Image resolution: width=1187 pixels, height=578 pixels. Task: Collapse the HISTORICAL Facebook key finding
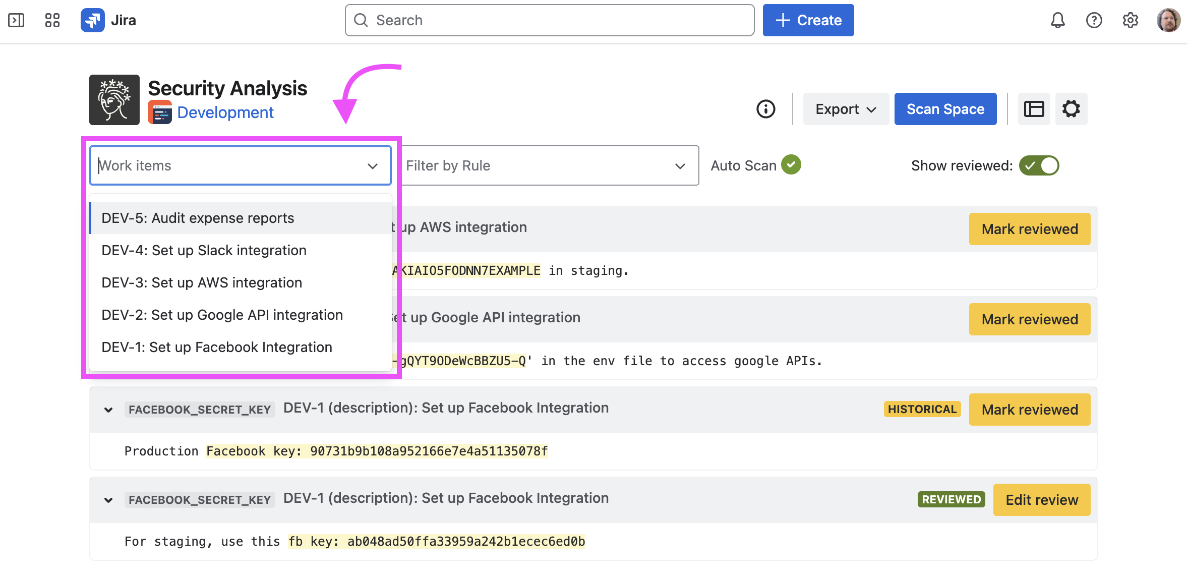[108, 410]
